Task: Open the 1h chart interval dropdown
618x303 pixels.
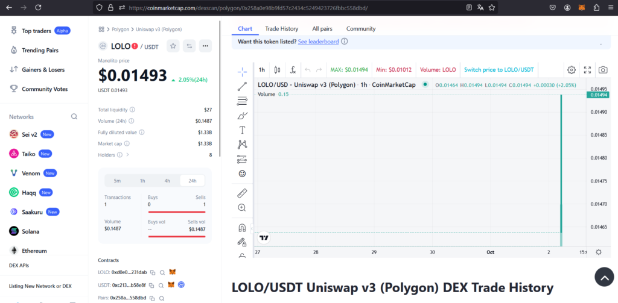Action: point(261,70)
